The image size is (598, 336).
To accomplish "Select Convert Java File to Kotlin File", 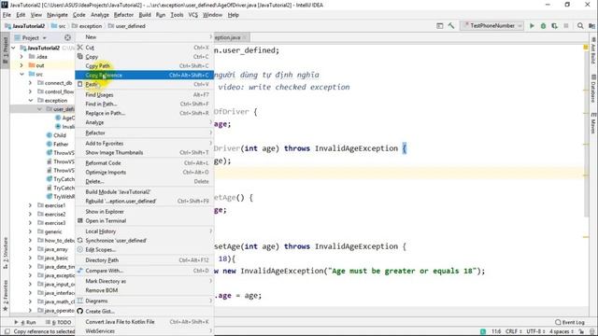I will click(x=145, y=322).
